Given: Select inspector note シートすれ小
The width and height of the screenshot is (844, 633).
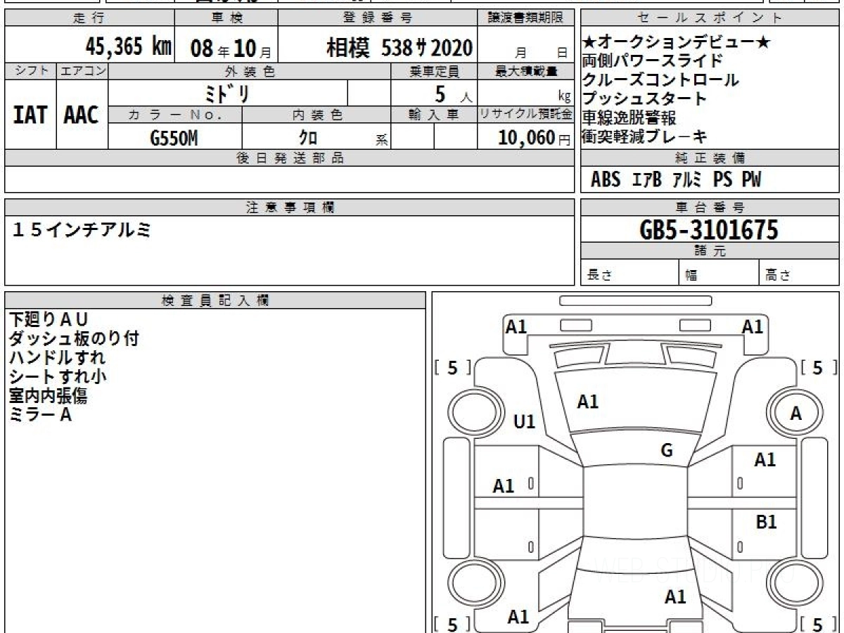Looking at the screenshot, I should (x=58, y=376).
